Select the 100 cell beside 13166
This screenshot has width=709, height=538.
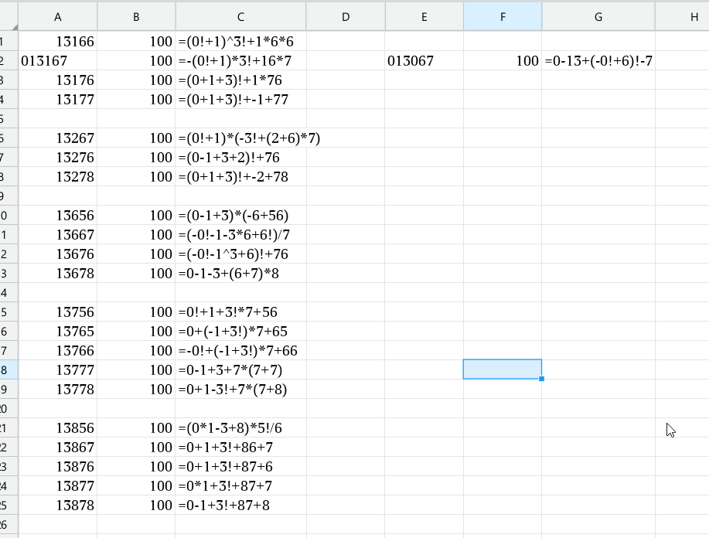point(136,41)
